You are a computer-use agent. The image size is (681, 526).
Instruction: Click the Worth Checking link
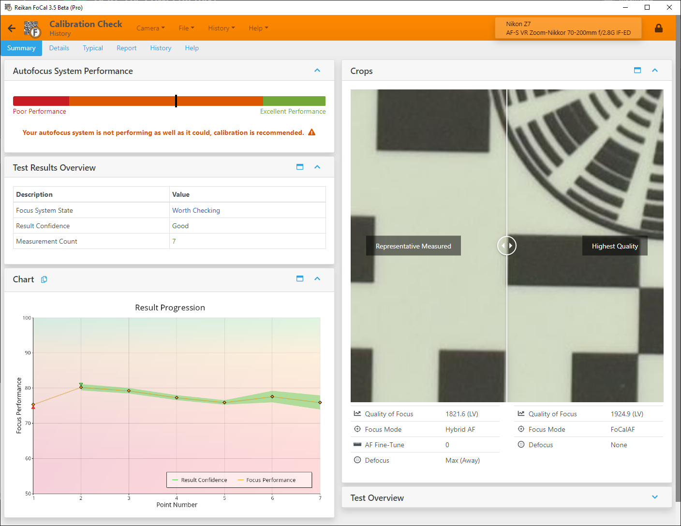coord(196,210)
